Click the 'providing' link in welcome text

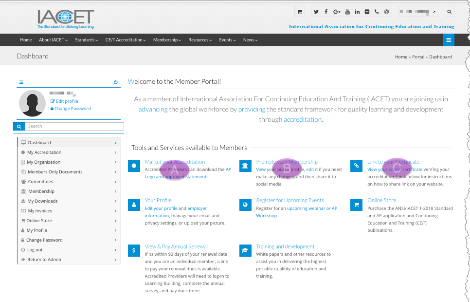pyautogui.click(x=252, y=110)
